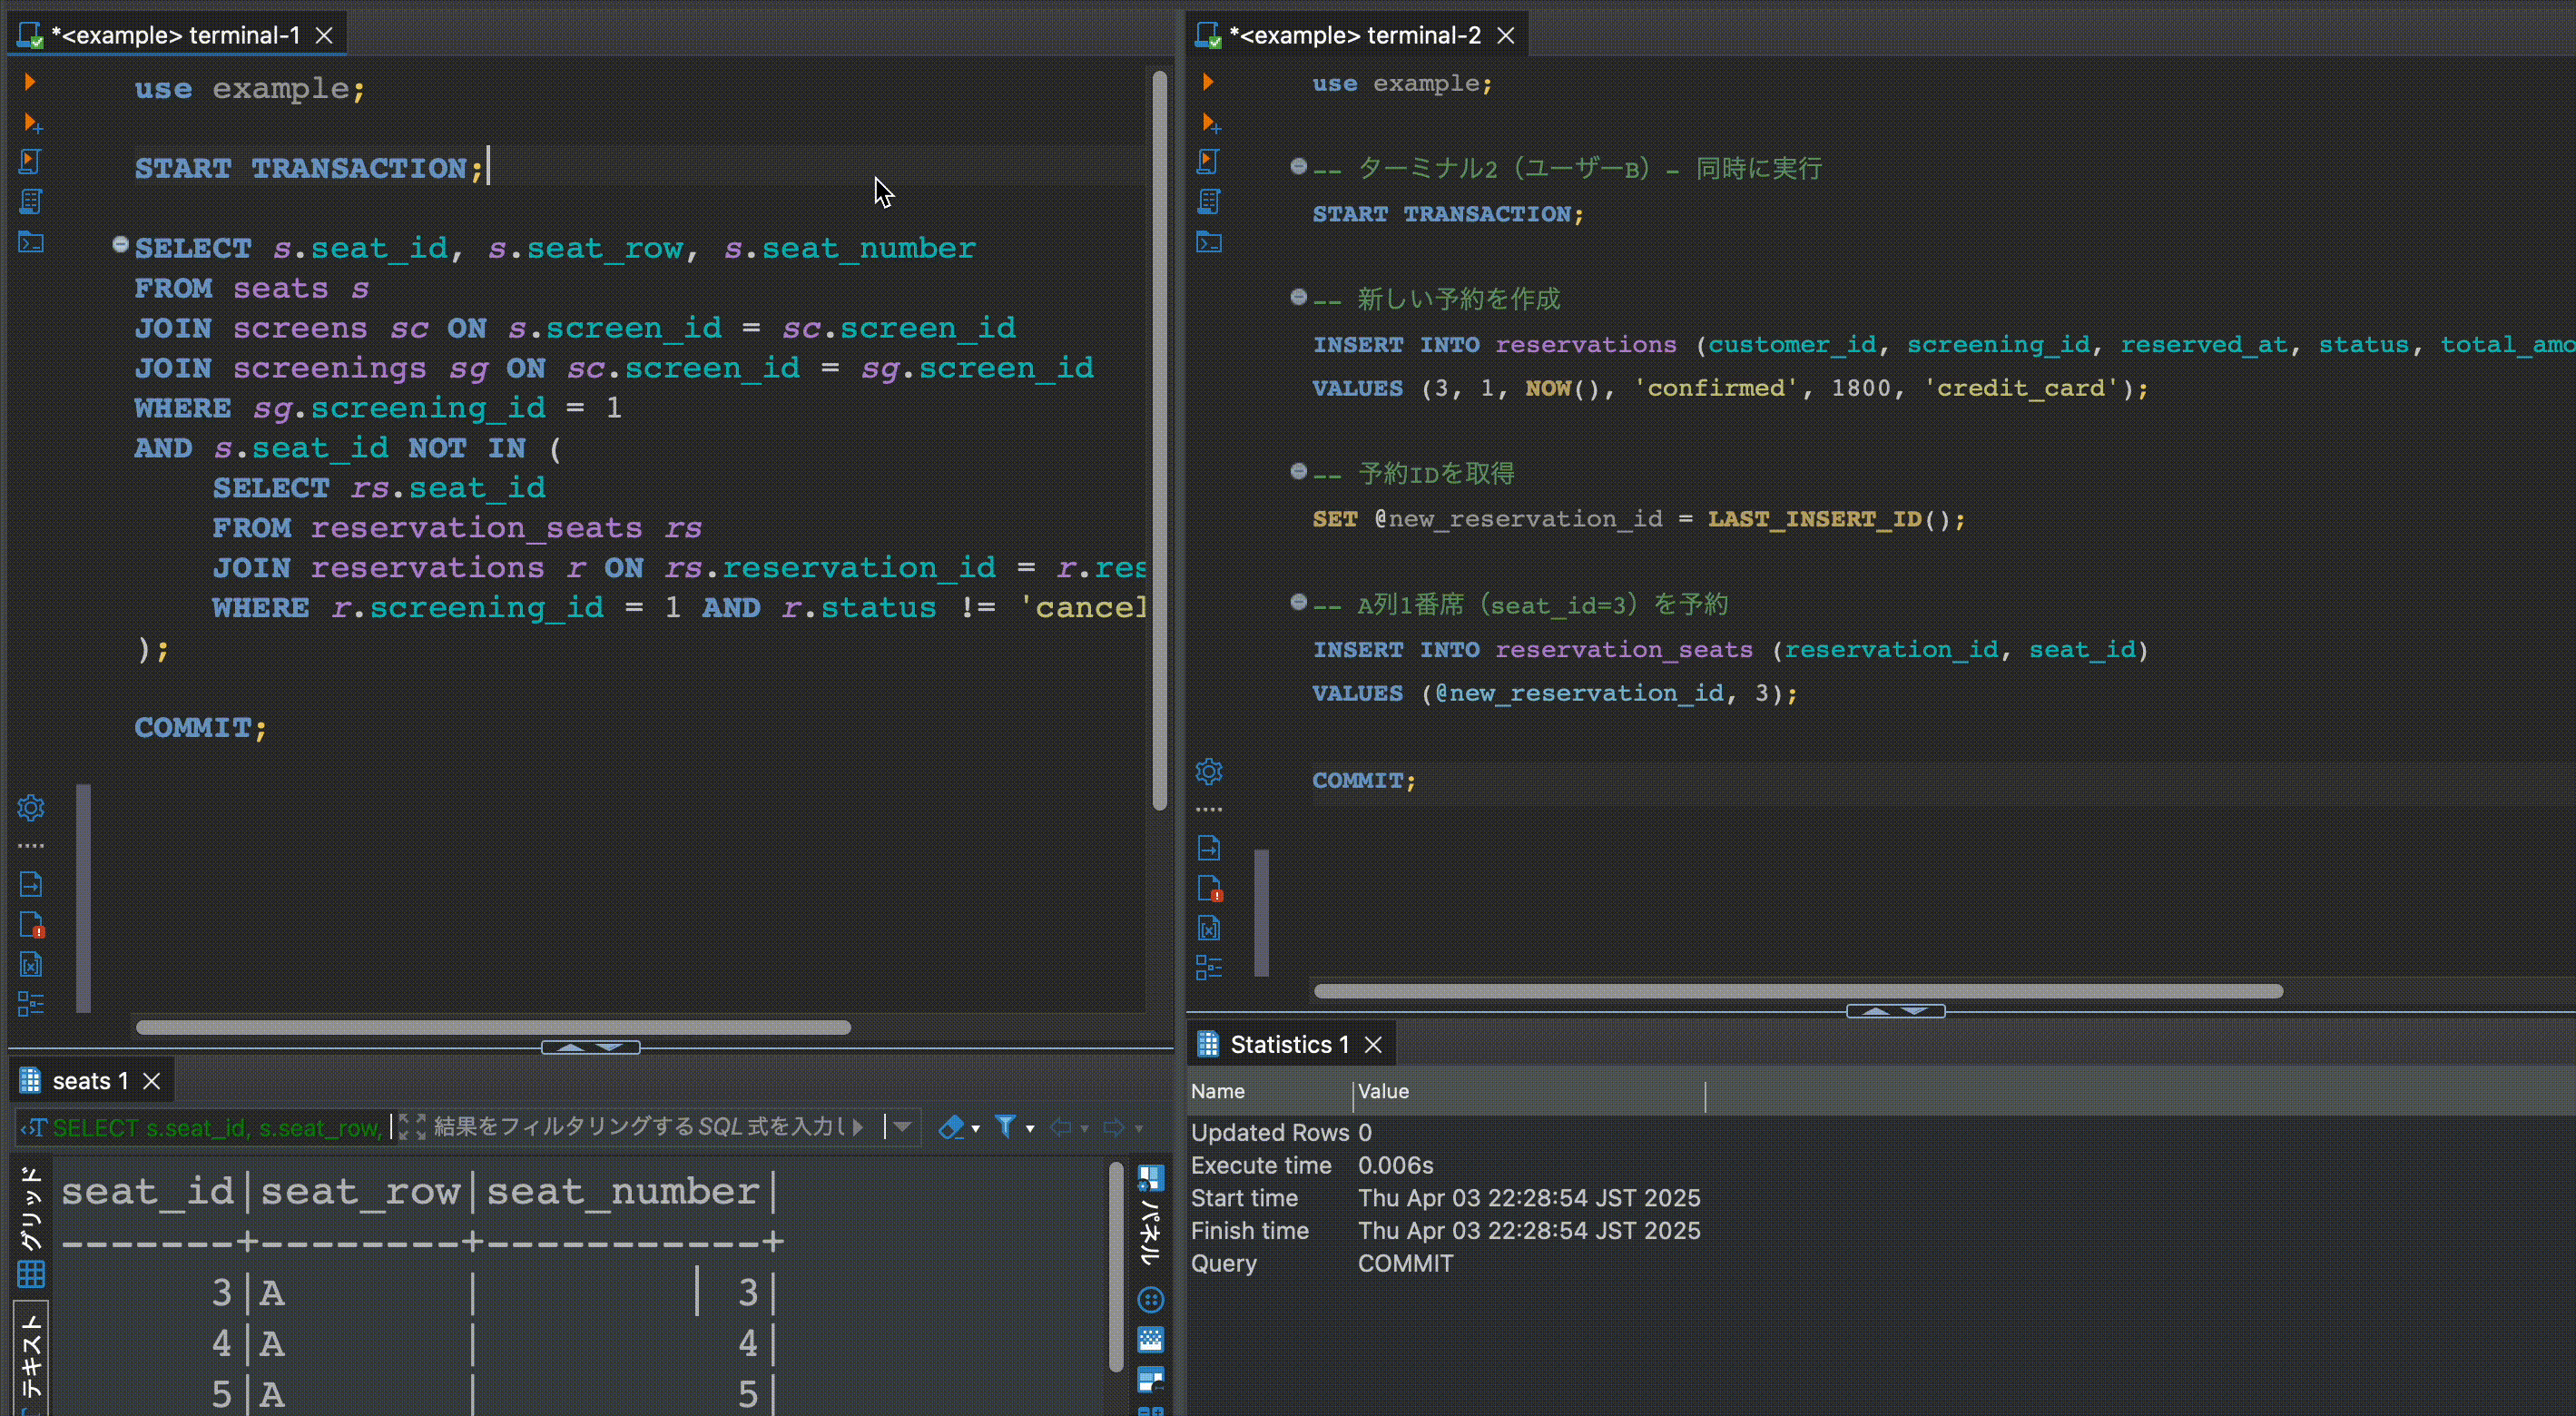Execute SQL statement in terminal-1

30,82
